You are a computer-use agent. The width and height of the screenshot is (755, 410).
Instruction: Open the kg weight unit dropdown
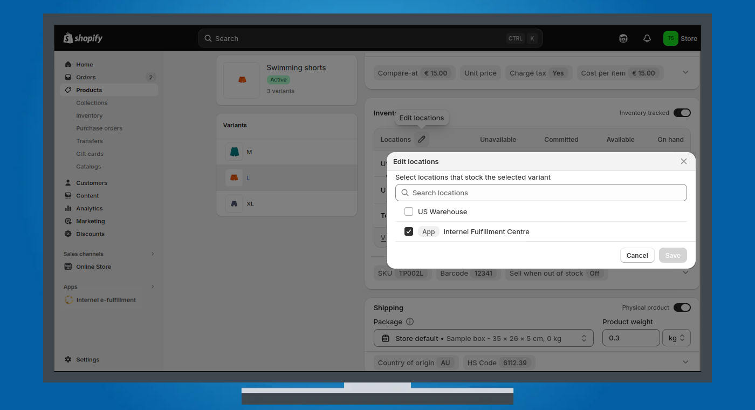[676, 338]
